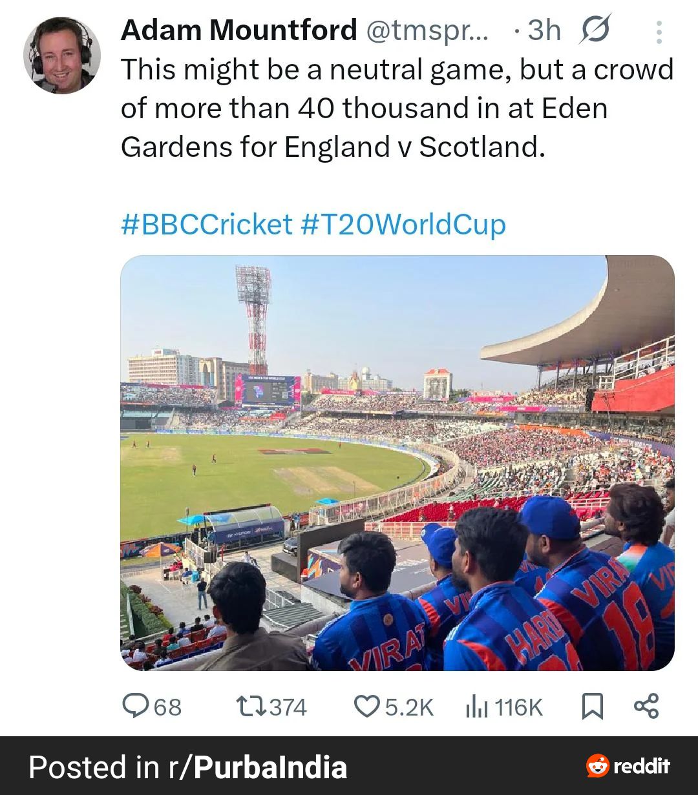
Task: Open Adam Mountford's profile picture
Action: pyautogui.click(x=61, y=56)
